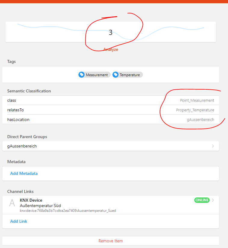The image size is (228, 248).
Task: Expand the gAussenbereich parent group row
Action: pos(110,146)
